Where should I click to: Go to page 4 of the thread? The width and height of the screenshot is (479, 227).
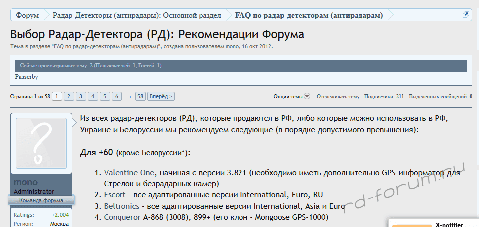point(93,96)
